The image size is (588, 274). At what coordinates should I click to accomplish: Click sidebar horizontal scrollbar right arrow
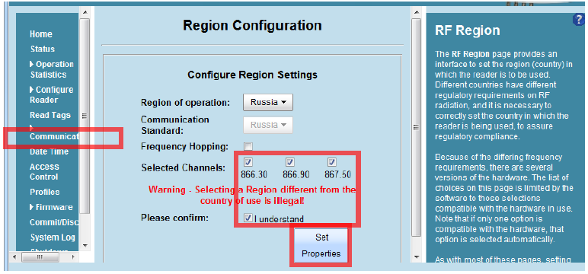click(73, 257)
